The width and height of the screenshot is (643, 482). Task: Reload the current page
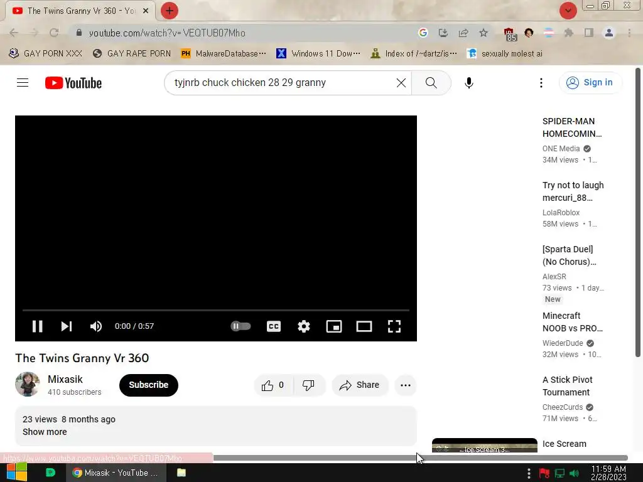(x=54, y=33)
